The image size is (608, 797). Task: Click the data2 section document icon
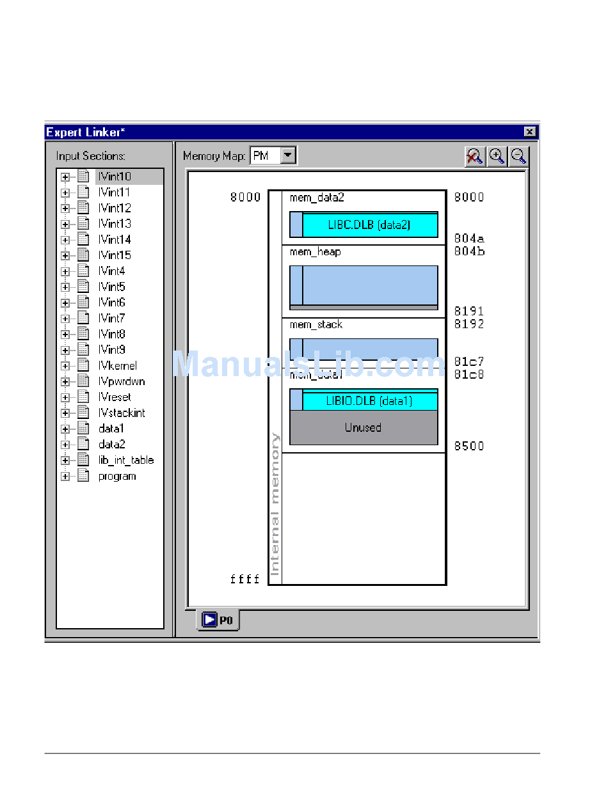click(x=83, y=445)
